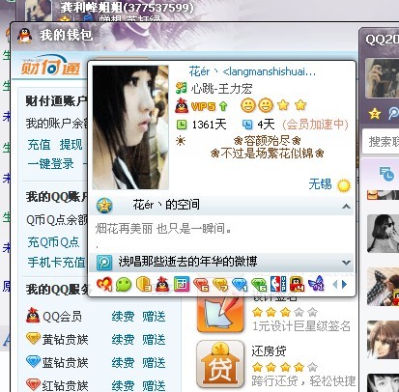Click the 4天 remaining days clock icon

point(247,125)
